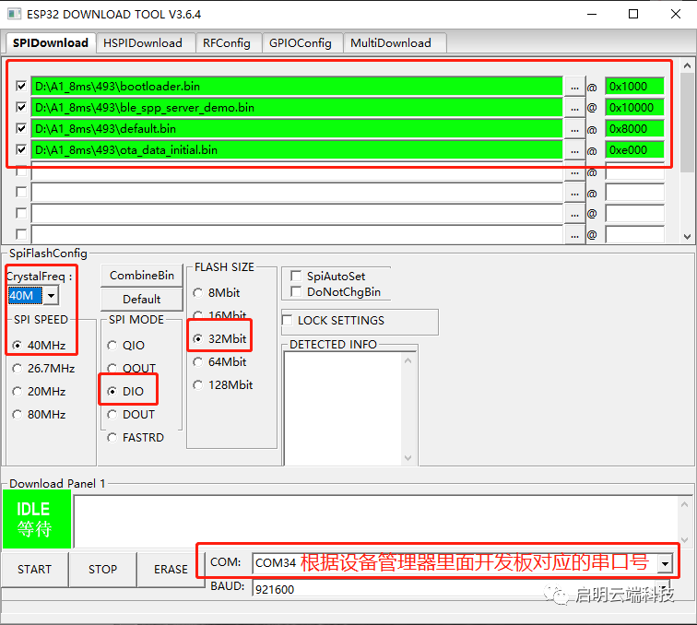This screenshot has width=697, height=625.
Task: Click the Default button
Action: click(x=142, y=300)
